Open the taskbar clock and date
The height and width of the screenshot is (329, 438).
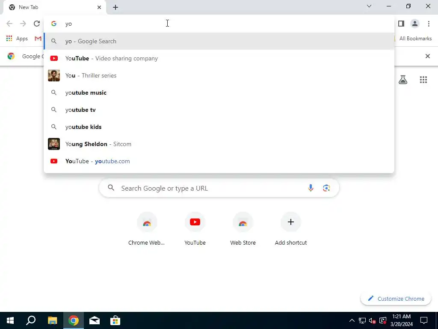(401, 320)
